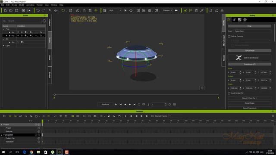Click the Modify panel vertical scrollbar
Viewport: 276px width, 155px height.
[x=275, y=33]
